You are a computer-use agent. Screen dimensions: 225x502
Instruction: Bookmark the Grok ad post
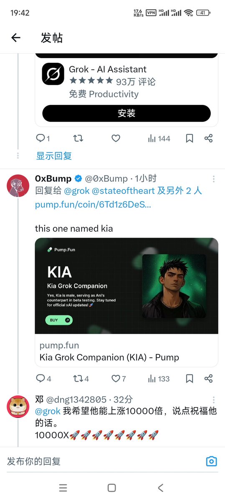[x=190, y=138]
